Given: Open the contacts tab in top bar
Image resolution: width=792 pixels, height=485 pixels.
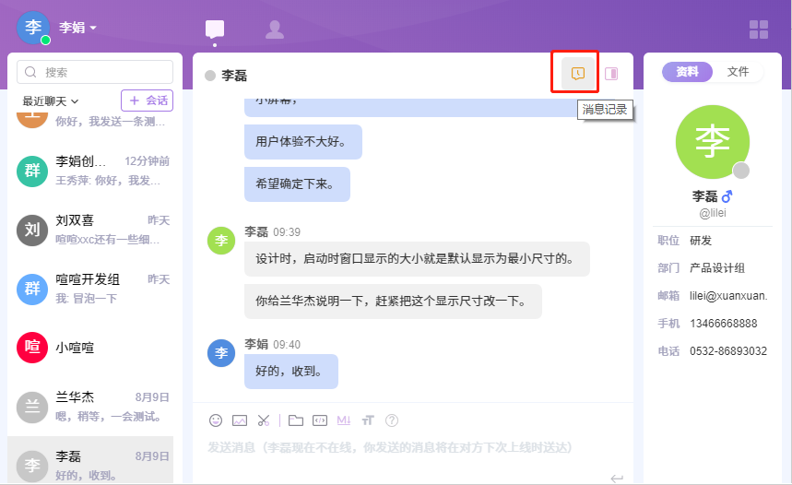Looking at the screenshot, I should coord(274,30).
